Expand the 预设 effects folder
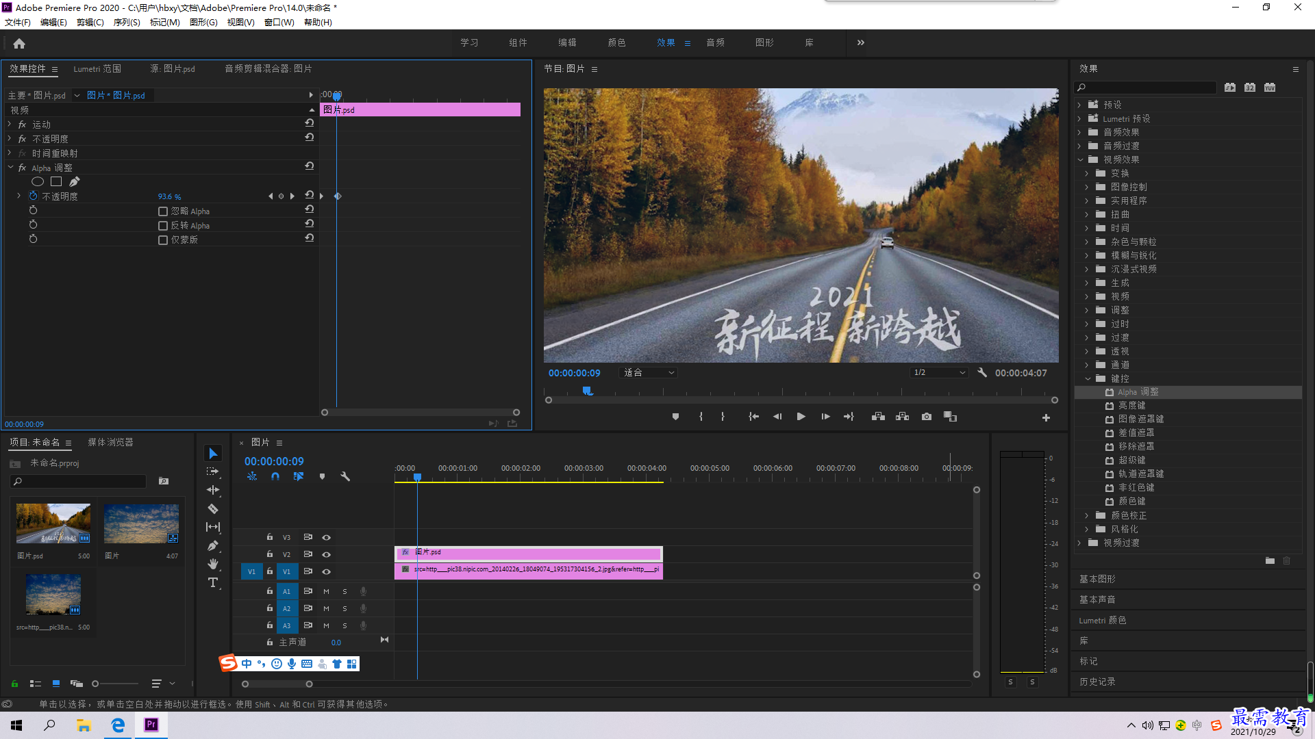 (x=1079, y=105)
